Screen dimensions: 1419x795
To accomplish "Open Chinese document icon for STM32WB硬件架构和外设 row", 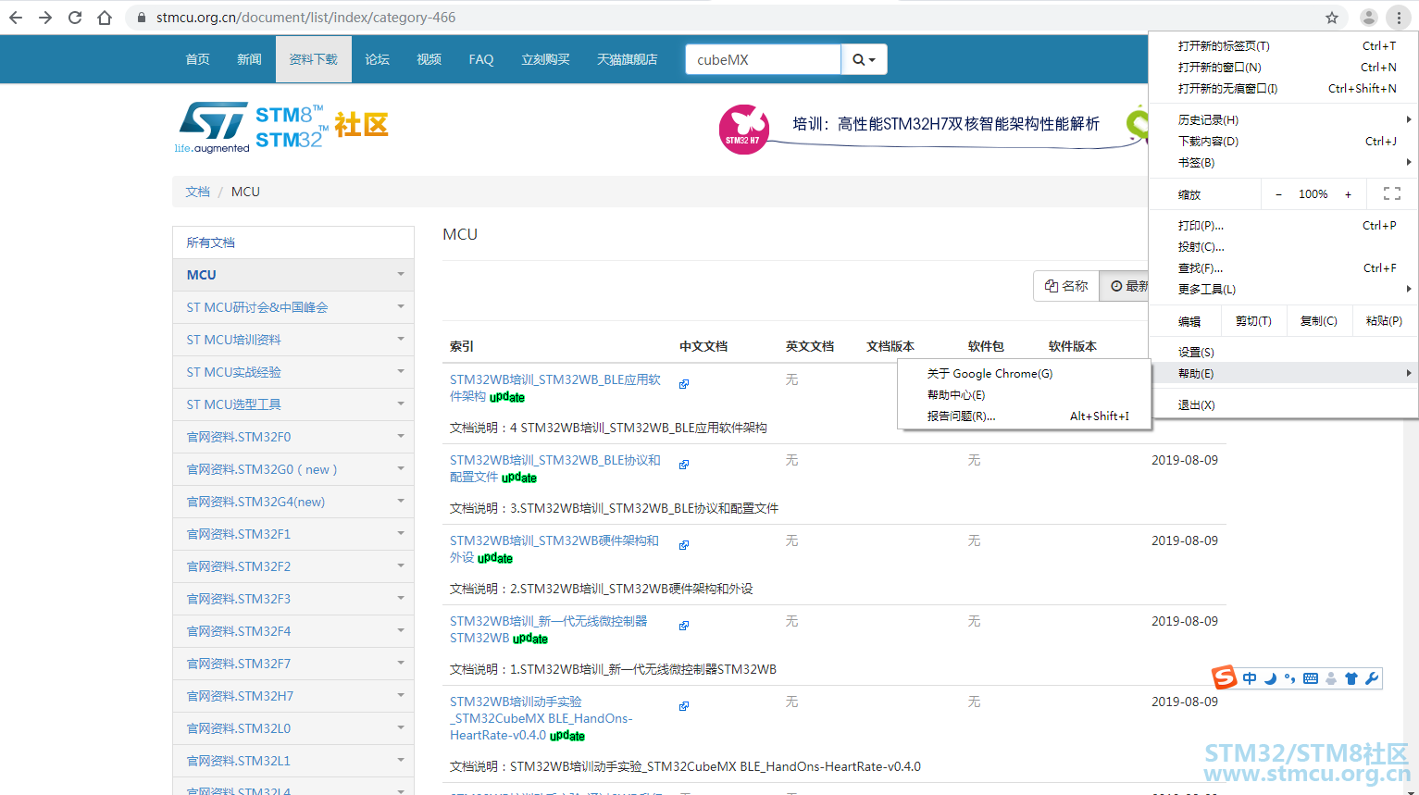I will [x=684, y=545].
